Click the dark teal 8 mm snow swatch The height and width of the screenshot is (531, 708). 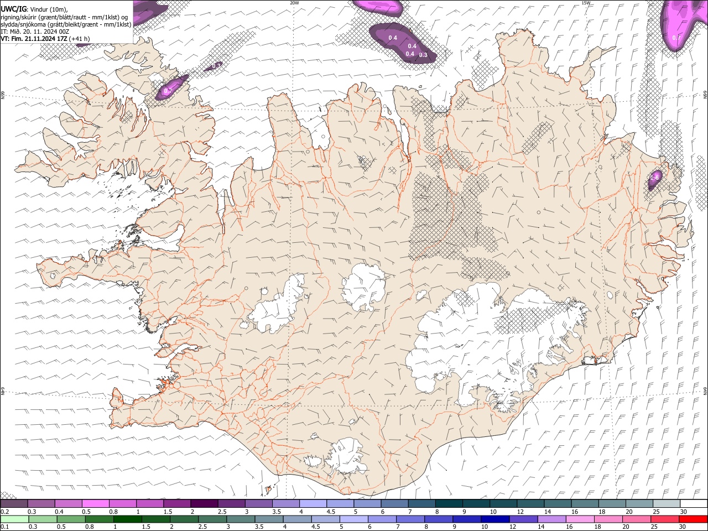tap(449, 504)
